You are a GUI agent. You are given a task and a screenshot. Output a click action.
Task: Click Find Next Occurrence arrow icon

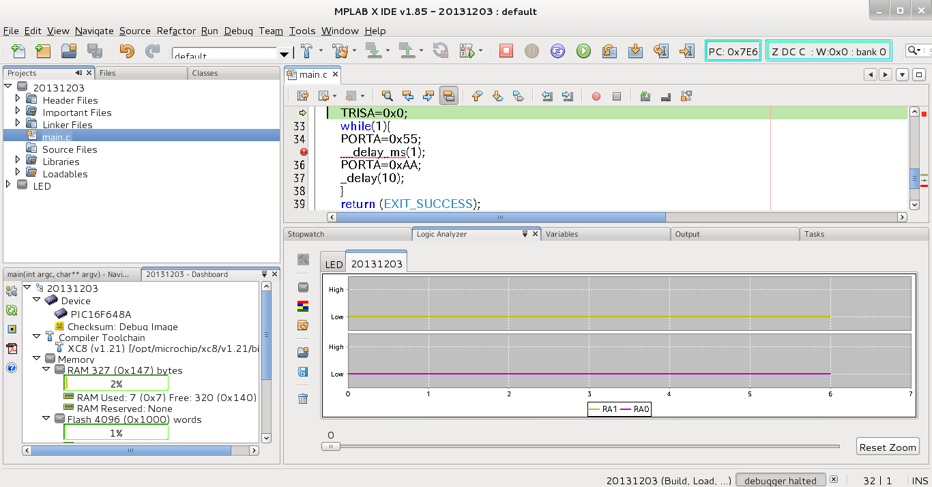tap(428, 96)
